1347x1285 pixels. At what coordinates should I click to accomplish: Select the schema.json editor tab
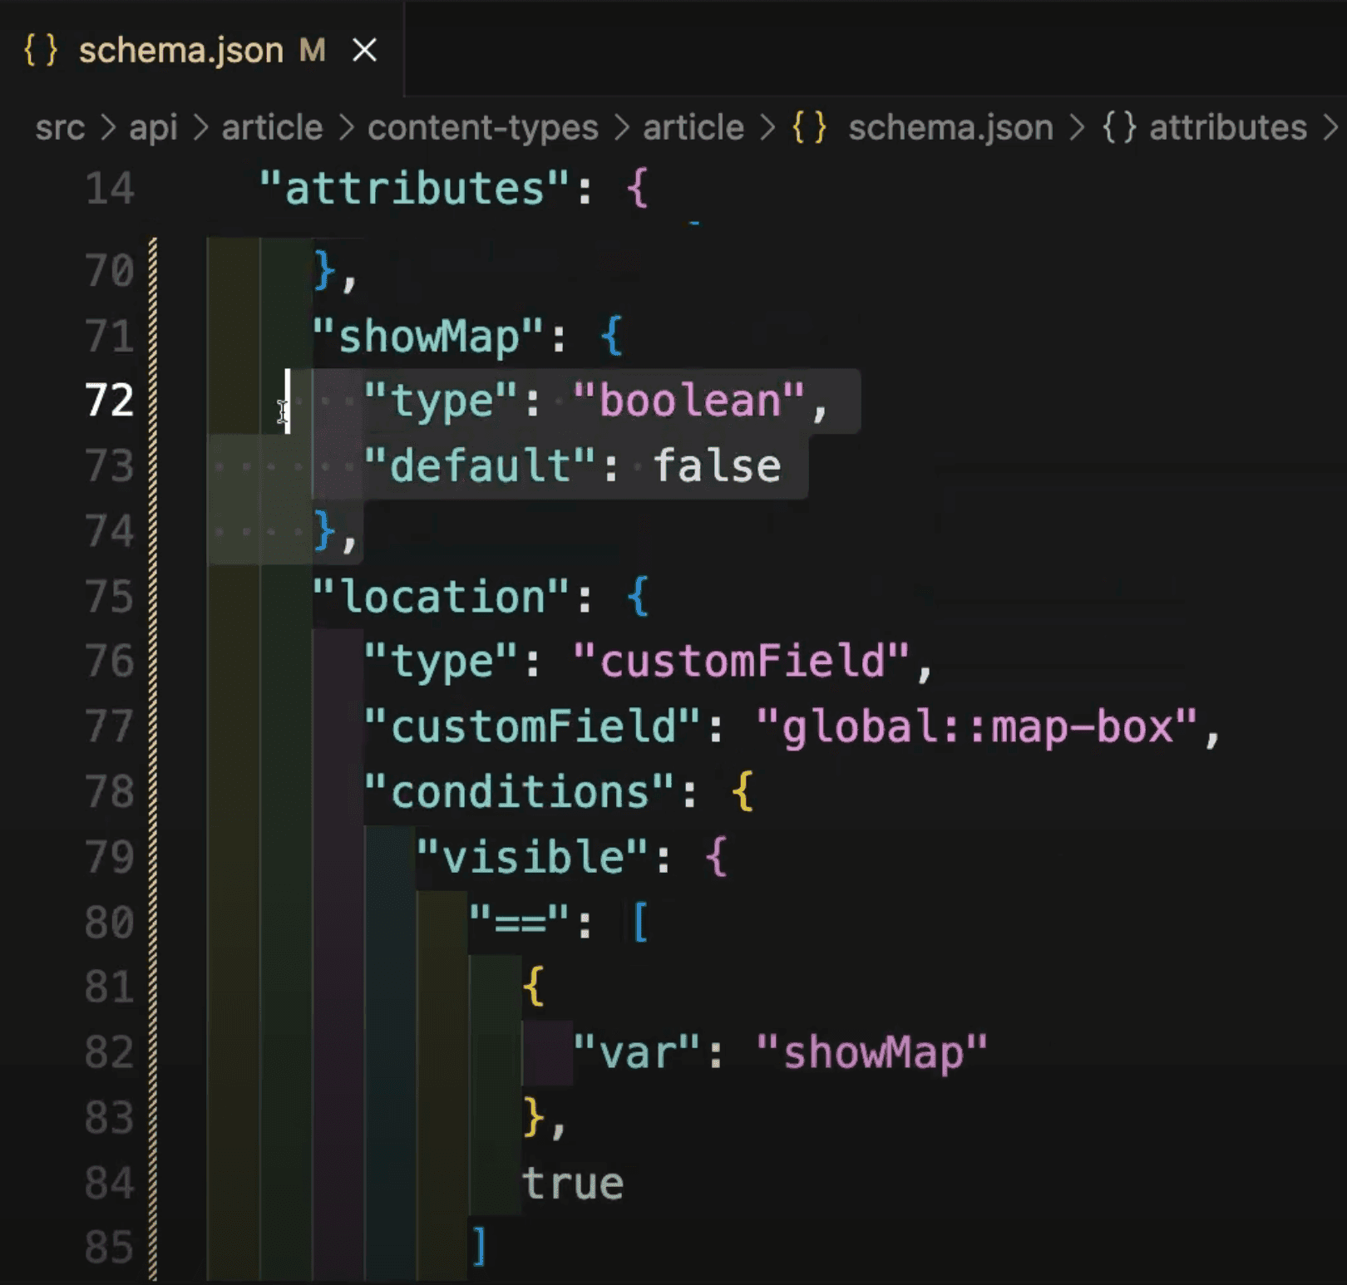tap(201, 51)
